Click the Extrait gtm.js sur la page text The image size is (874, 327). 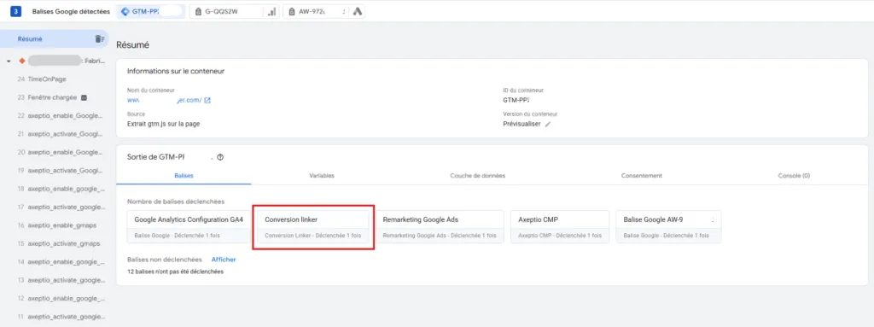coord(163,124)
